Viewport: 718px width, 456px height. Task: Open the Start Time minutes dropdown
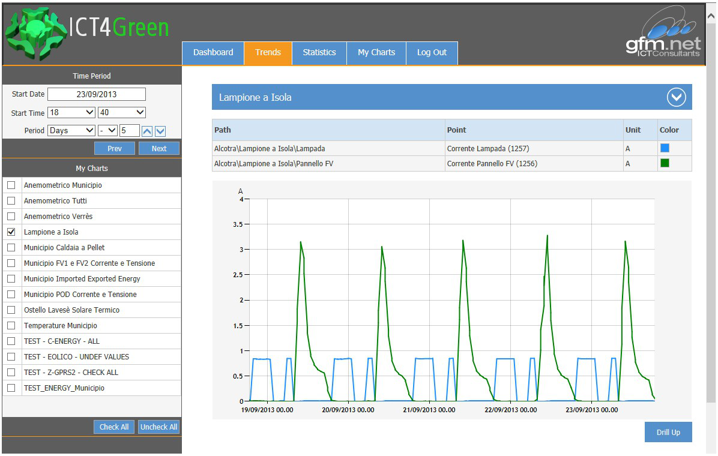122,113
